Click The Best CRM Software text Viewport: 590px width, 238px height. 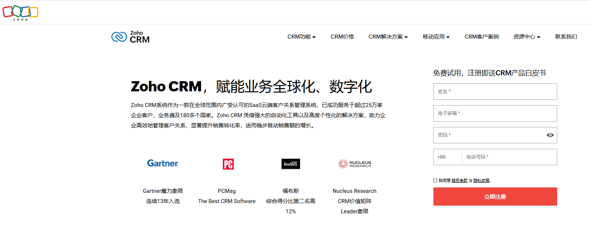pyautogui.click(x=227, y=201)
